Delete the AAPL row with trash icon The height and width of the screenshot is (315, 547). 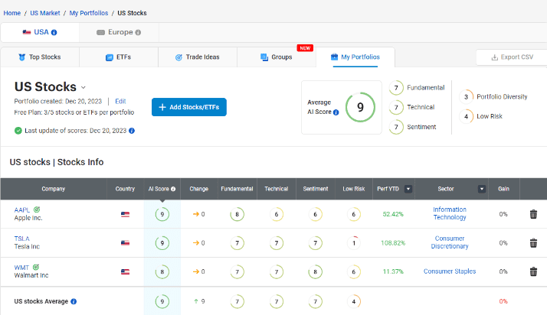[x=533, y=214]
